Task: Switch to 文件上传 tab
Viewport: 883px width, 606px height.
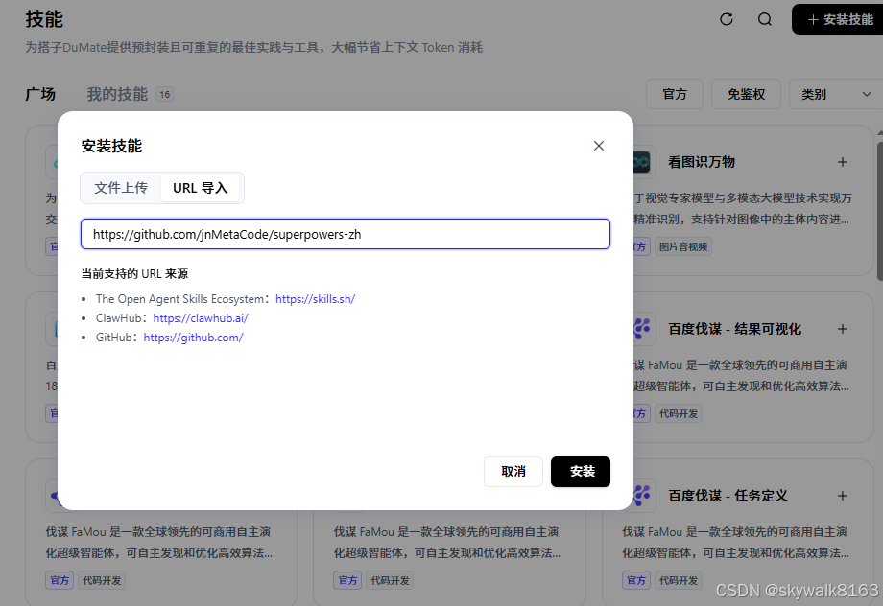Action: tap(121, 188)
